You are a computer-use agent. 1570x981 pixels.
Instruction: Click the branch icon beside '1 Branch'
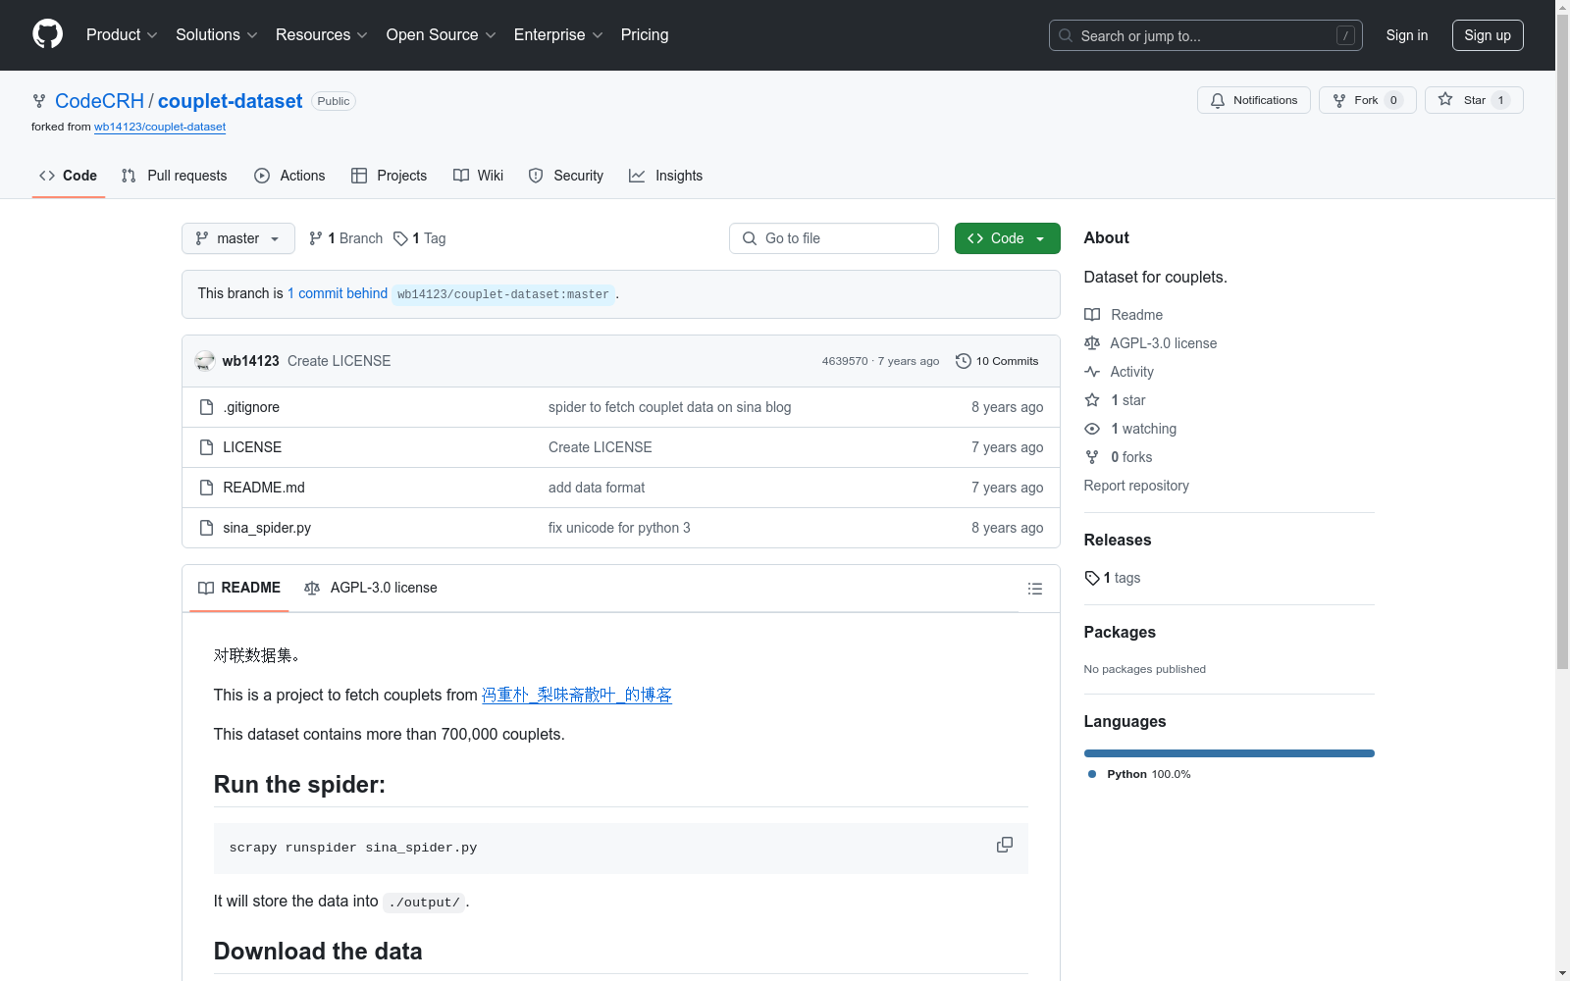315,238
